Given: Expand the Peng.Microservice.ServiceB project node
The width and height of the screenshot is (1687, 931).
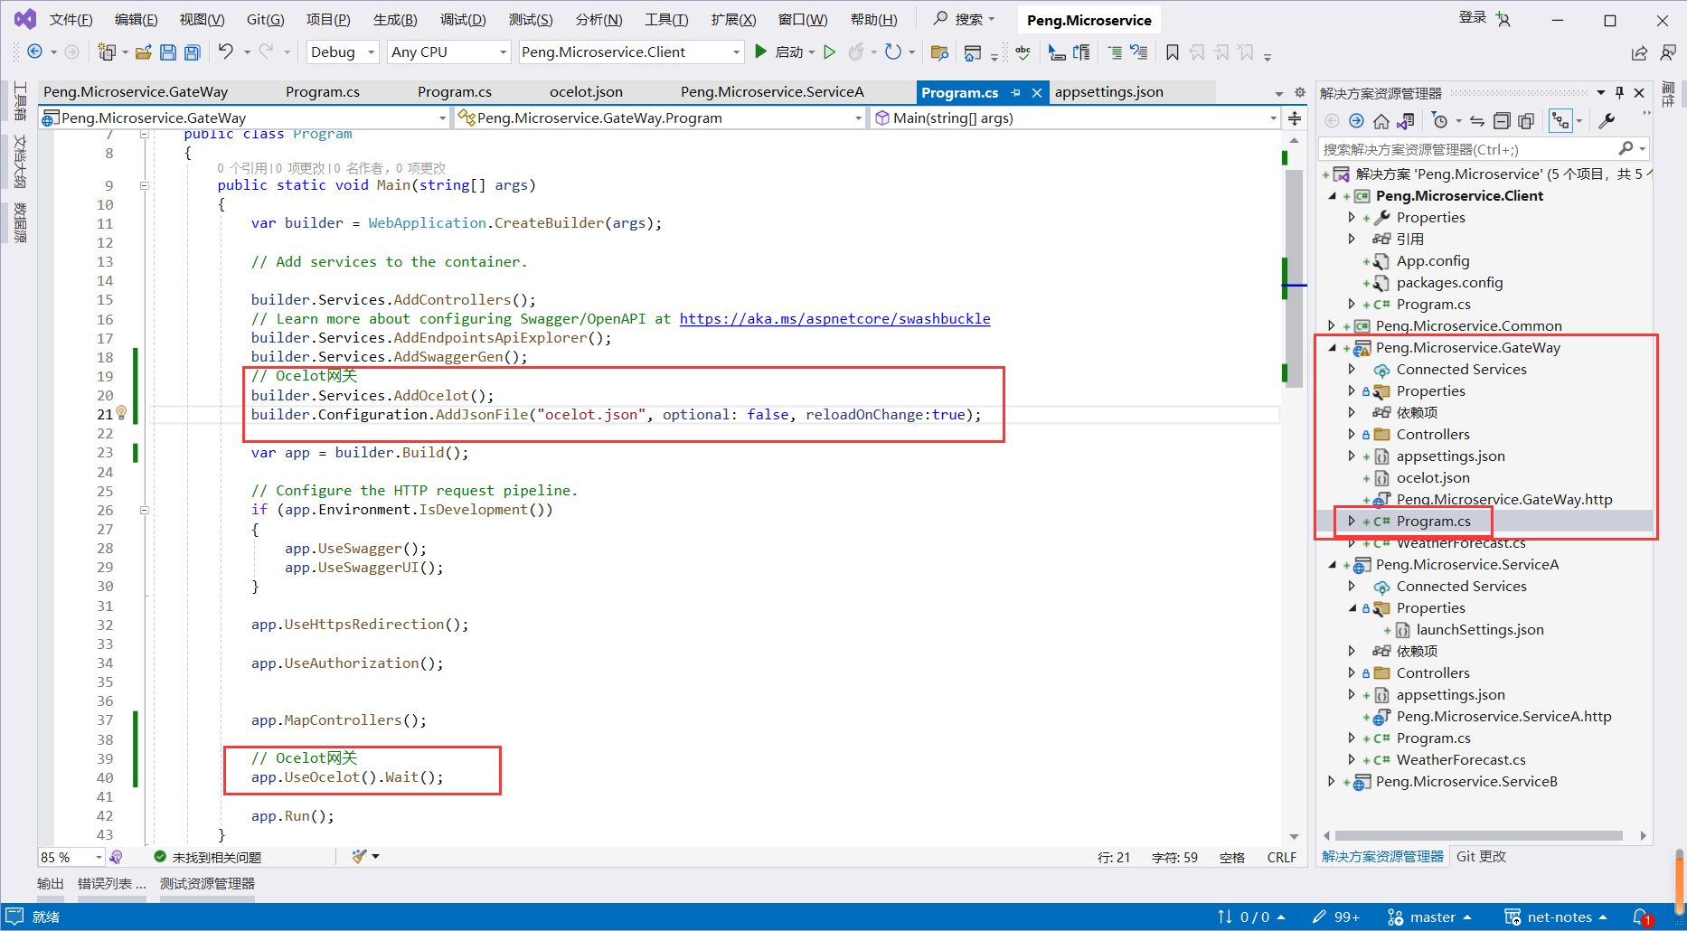Looking at the screenshot, I should click(1332, 781).
